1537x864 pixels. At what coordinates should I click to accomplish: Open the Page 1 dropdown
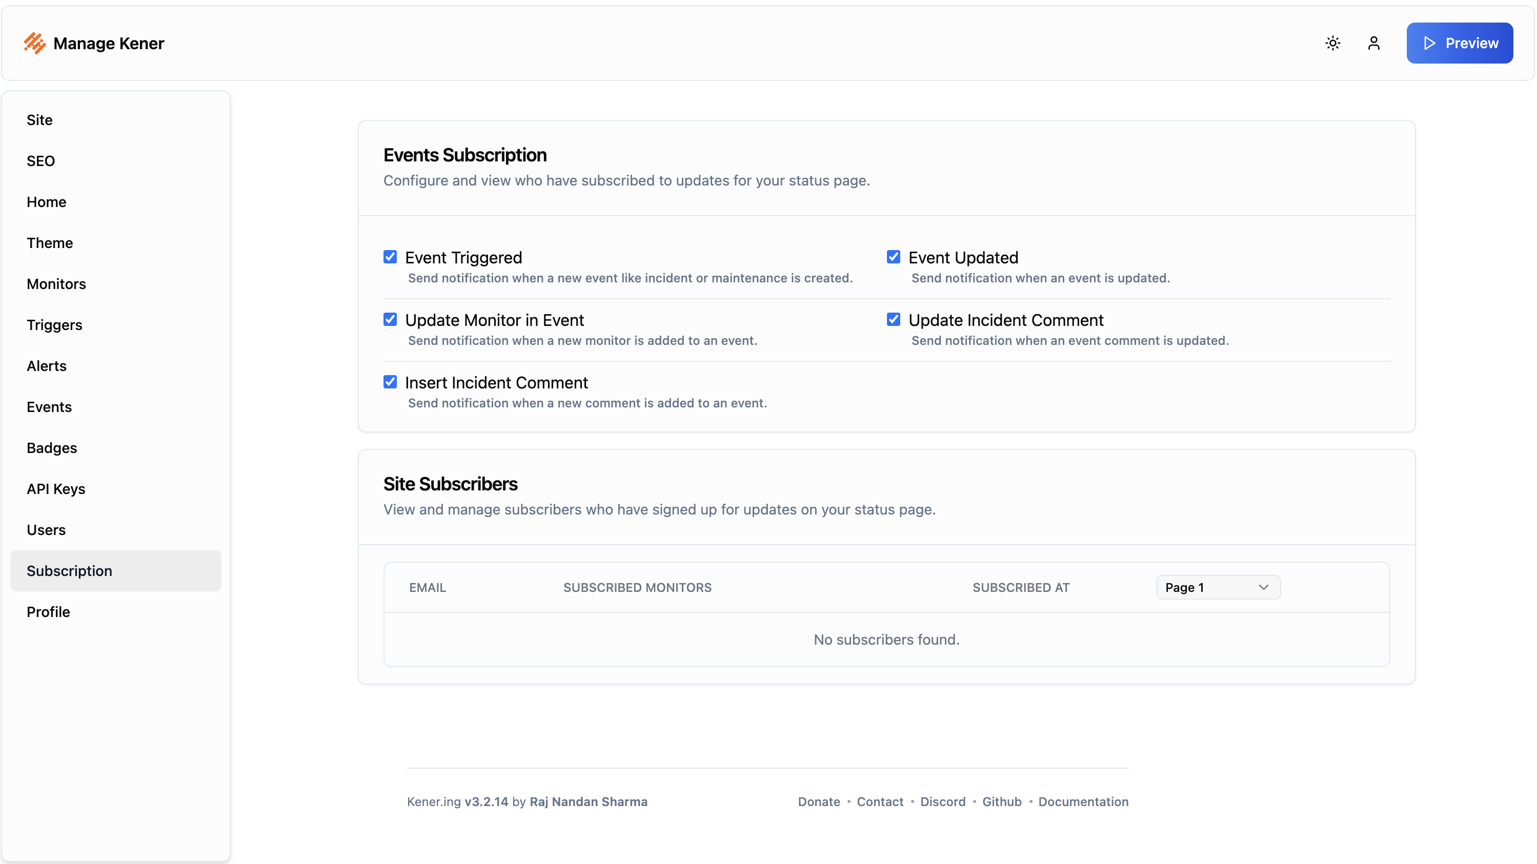pos(1217,587)
